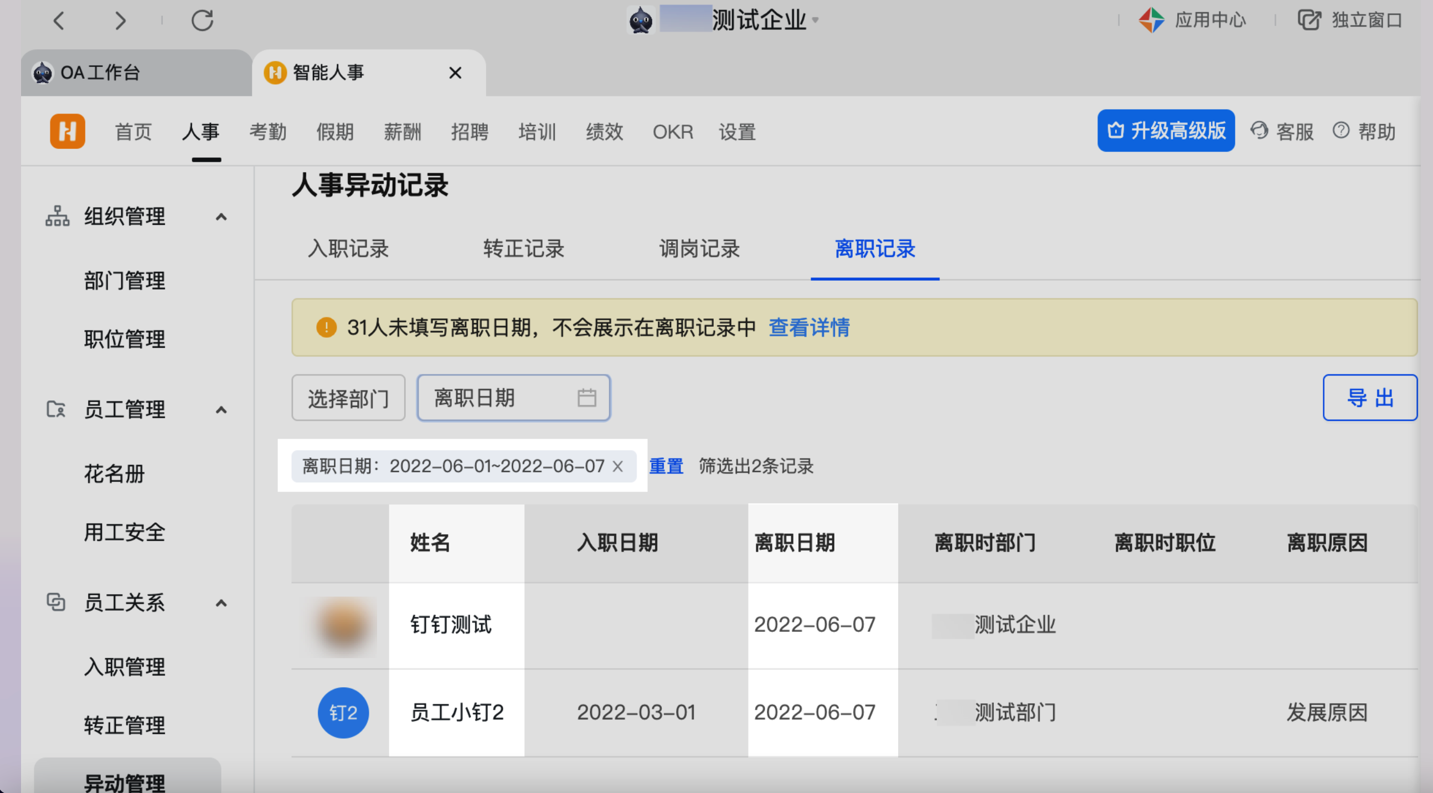Open the calendar icon in 离职日期 field
This screenshot has height=793, width=1433.
pyautogui.click(x=586, y=398)
